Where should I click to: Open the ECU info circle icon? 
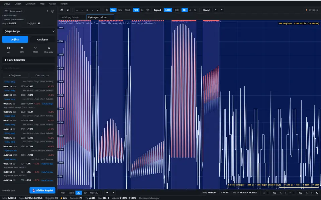pos(52,11)
